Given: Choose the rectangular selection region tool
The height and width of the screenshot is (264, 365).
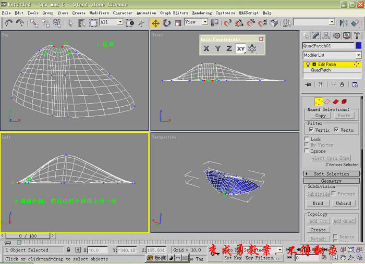Looking at the screenshot, I should pyautogui.click(x=93, y=23).
